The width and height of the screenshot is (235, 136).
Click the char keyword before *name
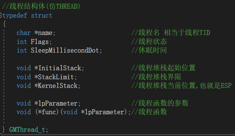(24, 33)
